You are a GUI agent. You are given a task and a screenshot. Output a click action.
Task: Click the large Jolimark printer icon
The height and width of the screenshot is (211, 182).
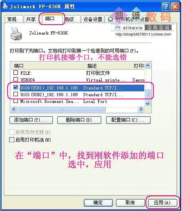click(16, 34)
